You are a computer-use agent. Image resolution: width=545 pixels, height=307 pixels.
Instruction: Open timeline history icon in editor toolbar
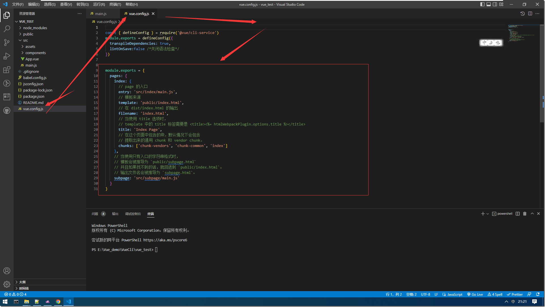523,14
